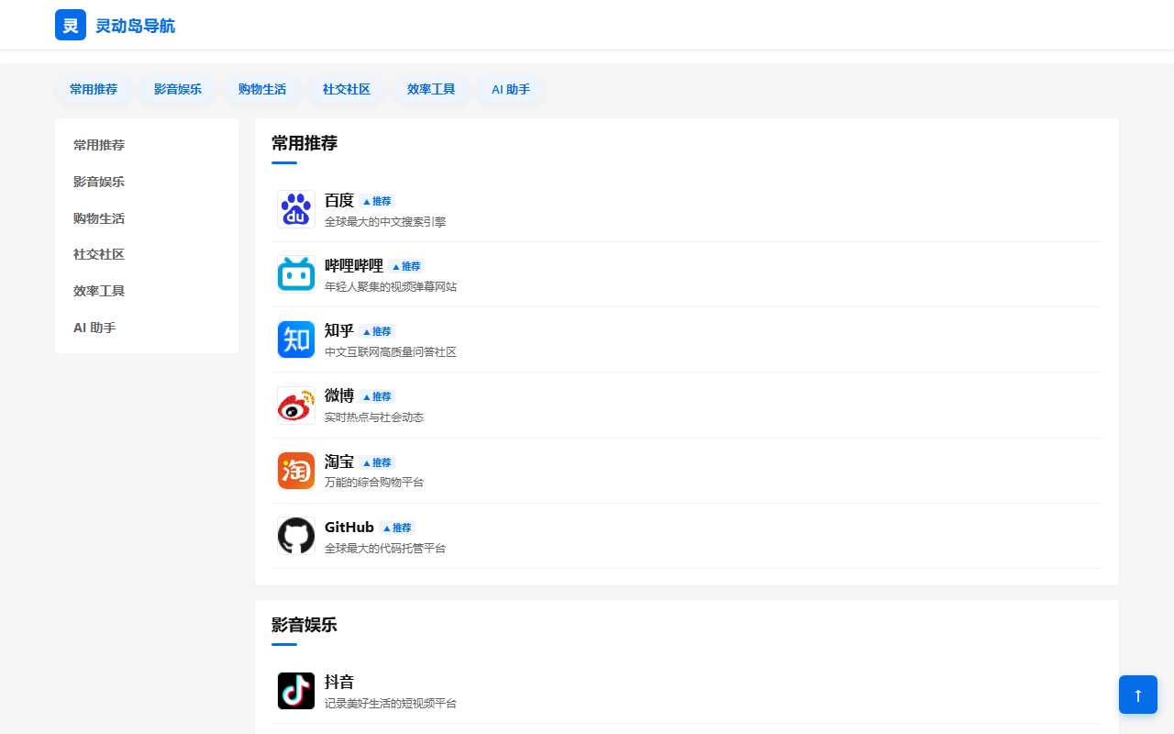The height and width of the screenshot is (734, 1174).
Task: Open the GitHub octocat icon
Action: 296,536
